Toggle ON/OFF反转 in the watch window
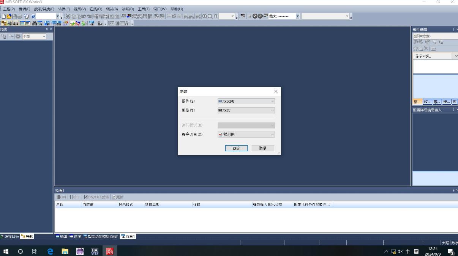Screen dimensions: 458x256 96,197
